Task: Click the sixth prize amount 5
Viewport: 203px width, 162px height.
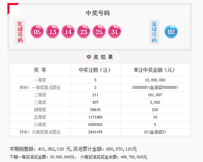Action: click(155, 125)
